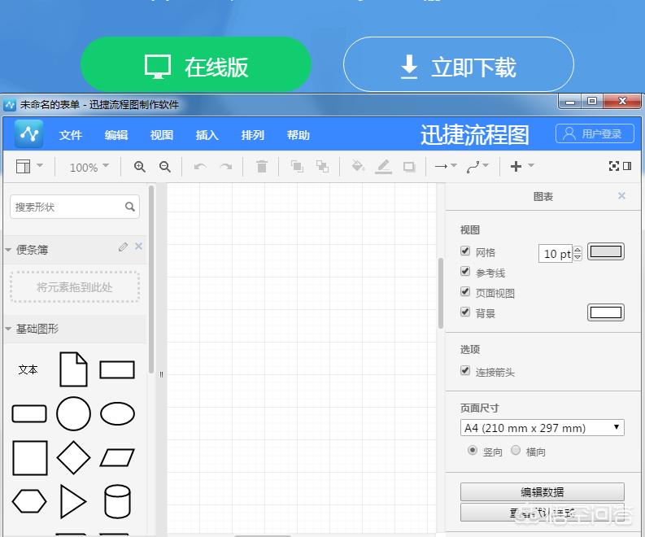
Task: Close the diagram panel with X
Action: 621,195
